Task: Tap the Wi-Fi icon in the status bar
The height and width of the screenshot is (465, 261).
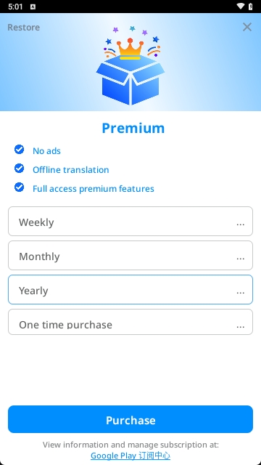Action: point(241,7)
